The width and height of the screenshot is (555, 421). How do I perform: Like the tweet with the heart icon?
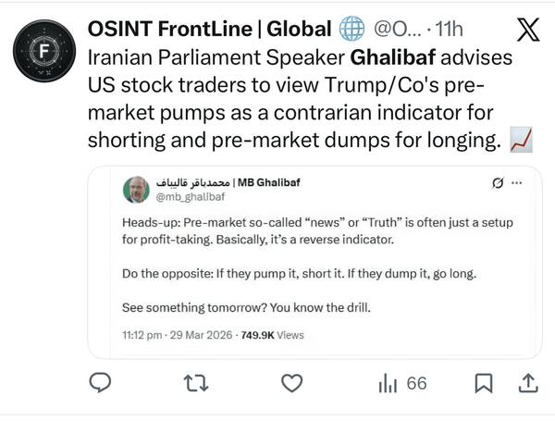click(x=291, y=382)
